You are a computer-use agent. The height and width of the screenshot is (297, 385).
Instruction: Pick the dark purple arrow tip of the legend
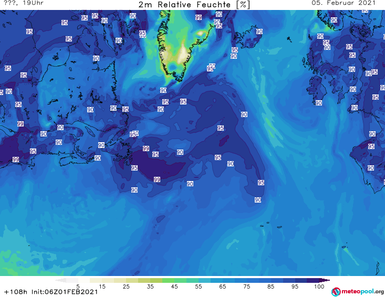click(x=325, y=280)
